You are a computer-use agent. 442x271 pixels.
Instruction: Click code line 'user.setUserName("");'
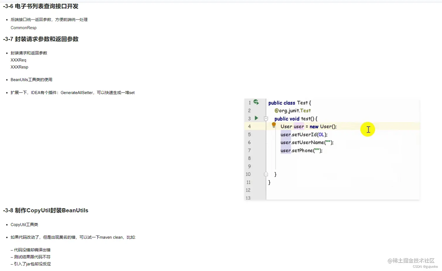[x=307, y=142]
